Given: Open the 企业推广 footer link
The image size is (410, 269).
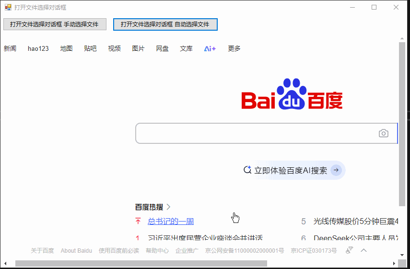Looking at the screenshot, I should coord(187,250).
